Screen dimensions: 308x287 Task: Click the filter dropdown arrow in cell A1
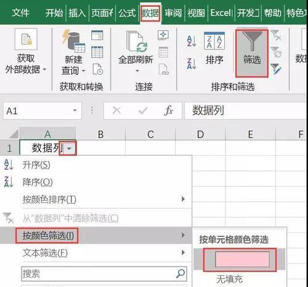tap(70, 148)
